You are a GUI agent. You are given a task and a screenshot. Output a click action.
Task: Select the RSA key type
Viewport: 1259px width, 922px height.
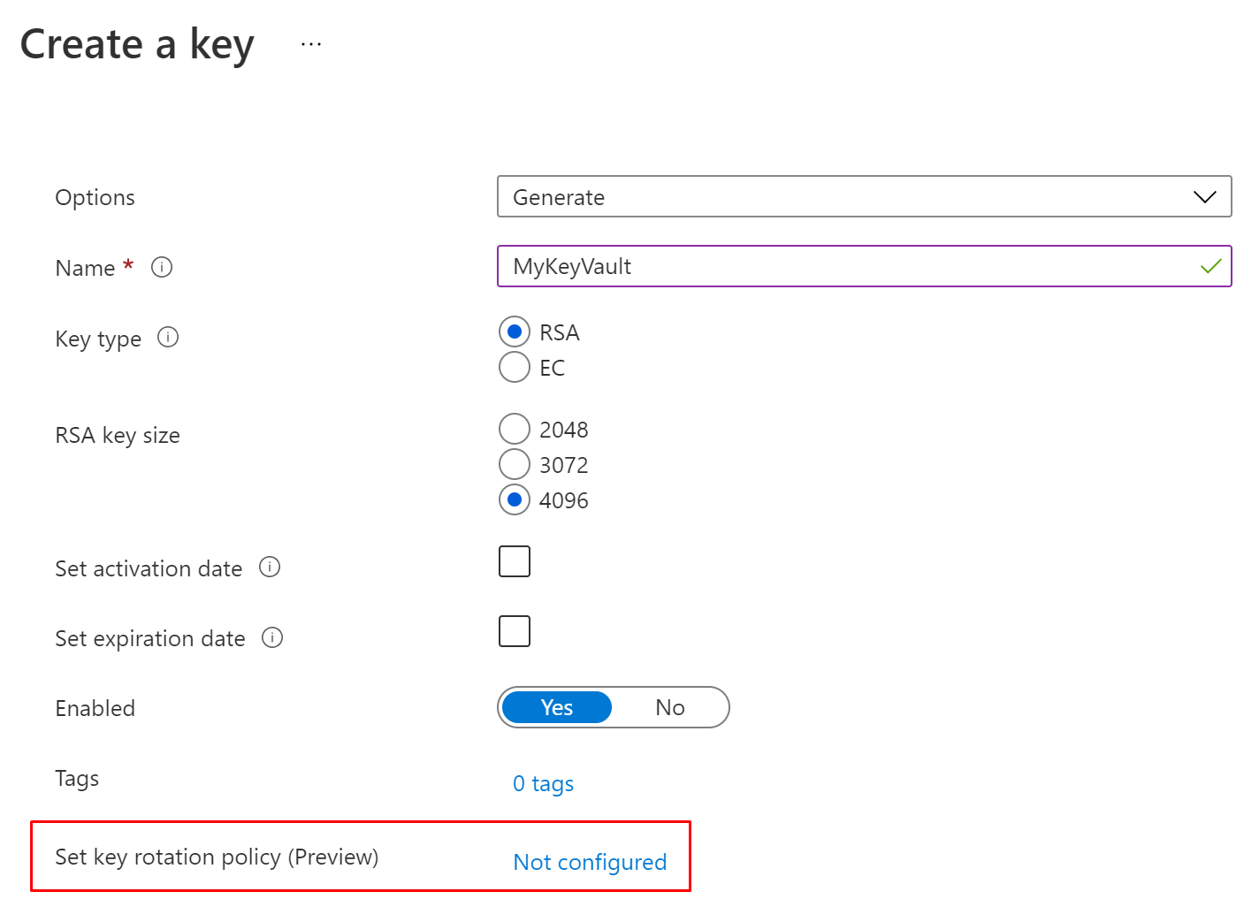click(x=515, y=332)
